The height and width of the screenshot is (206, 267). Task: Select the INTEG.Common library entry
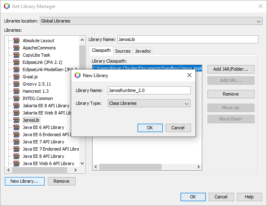click(38, 98)
